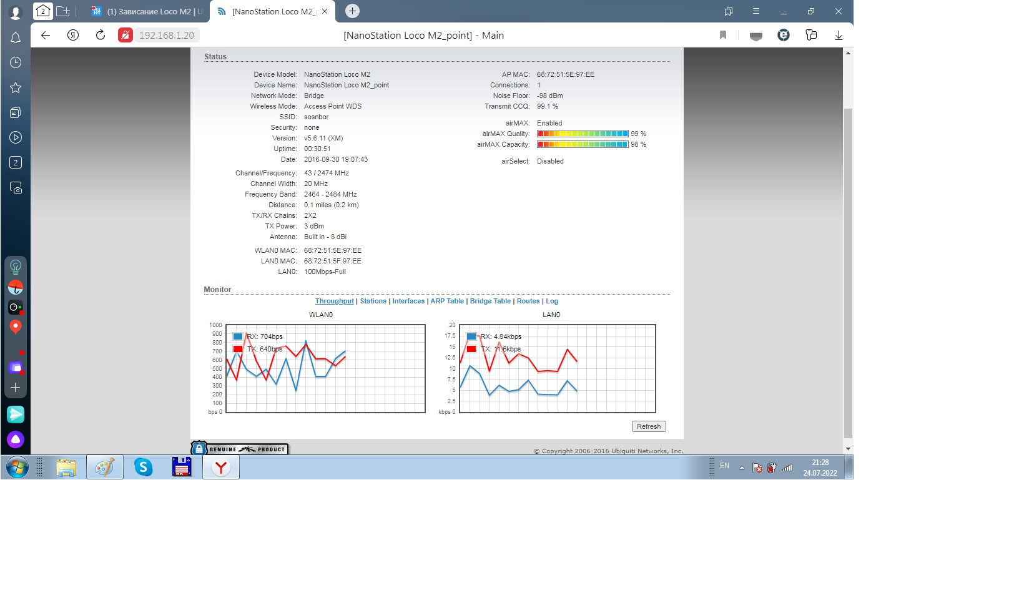1009x608 pixels.
Task: Open Skype from the taskbar
Action: click(x=144, y=467)
